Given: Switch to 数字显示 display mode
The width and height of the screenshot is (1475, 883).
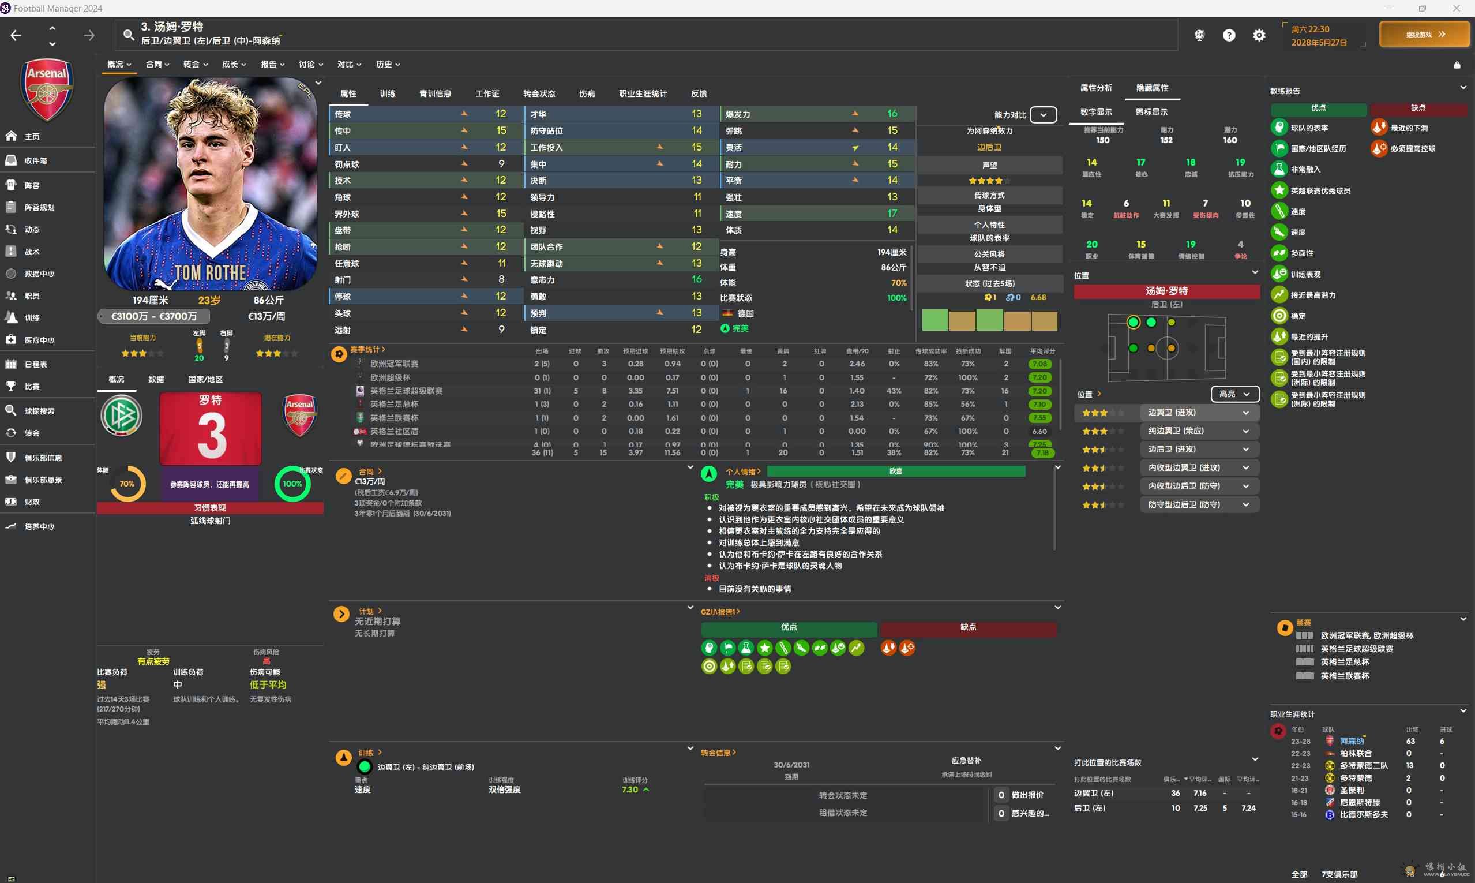Looking at the screenshot, I should click(1095, 112).
